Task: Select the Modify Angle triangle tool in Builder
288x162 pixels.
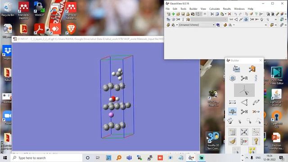Action: (244, 102)
